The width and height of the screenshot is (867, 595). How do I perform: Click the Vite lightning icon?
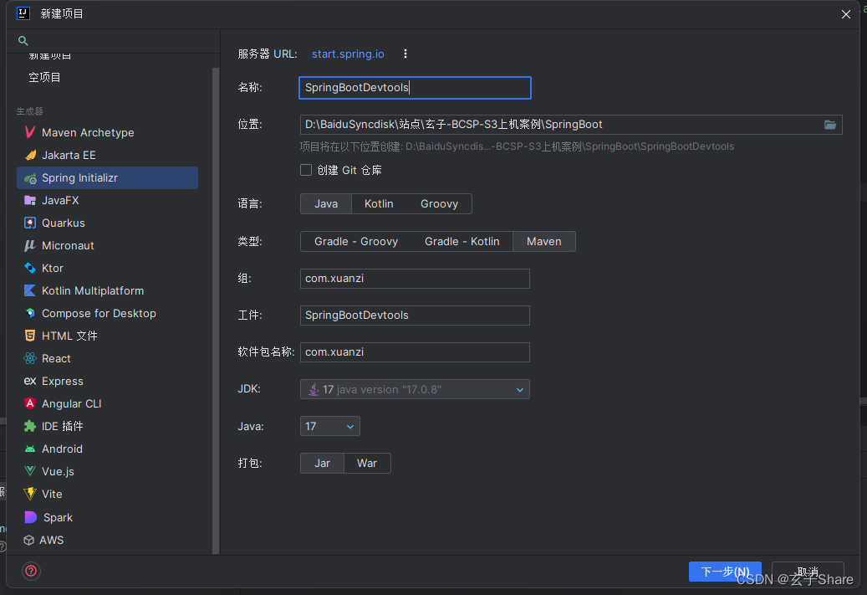coord(30,494)
